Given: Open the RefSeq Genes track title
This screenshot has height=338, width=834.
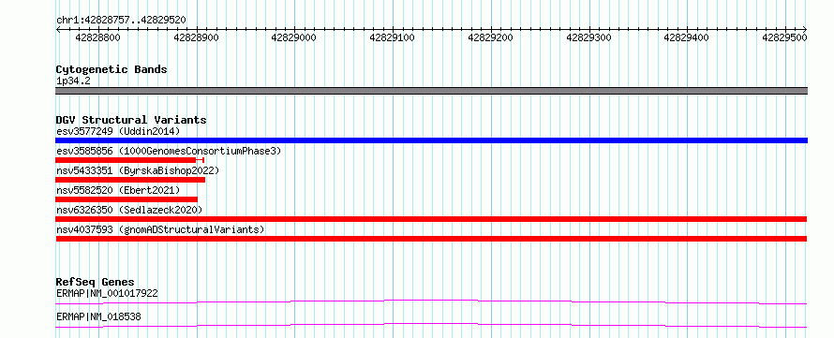Looking at the screenshot, I should (x=96, y=282).
